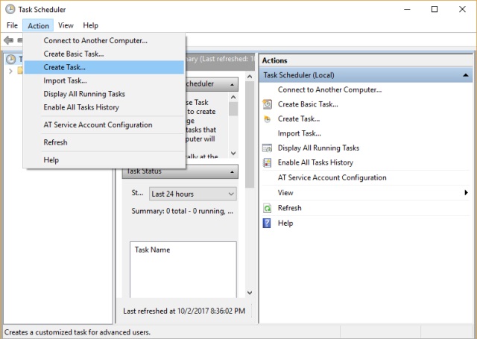Click Create Basic Task link in Actions pane
Screen dimensions: 477x339
(308, 104)
